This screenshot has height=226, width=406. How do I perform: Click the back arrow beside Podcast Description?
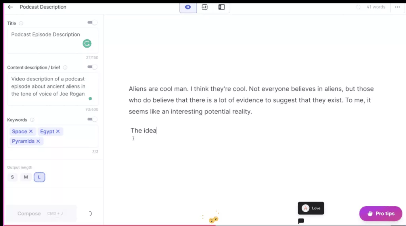tap(10, 7)
